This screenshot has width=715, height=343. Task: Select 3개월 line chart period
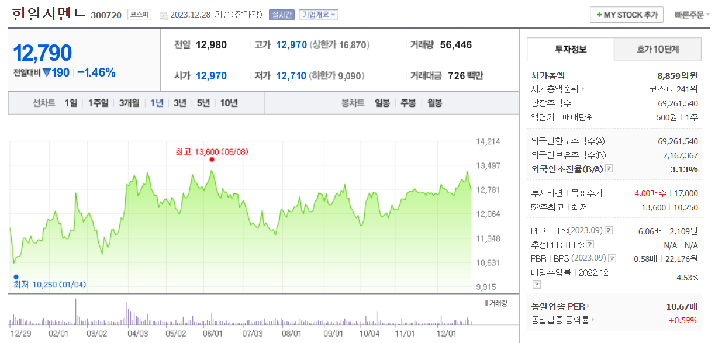point(129,103)
